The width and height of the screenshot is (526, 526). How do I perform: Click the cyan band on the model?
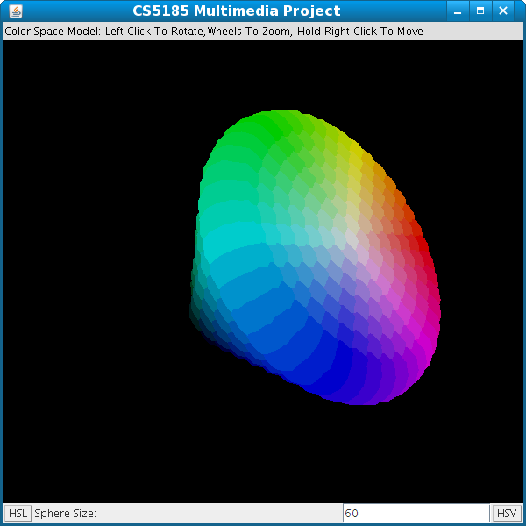pos(224,238)
